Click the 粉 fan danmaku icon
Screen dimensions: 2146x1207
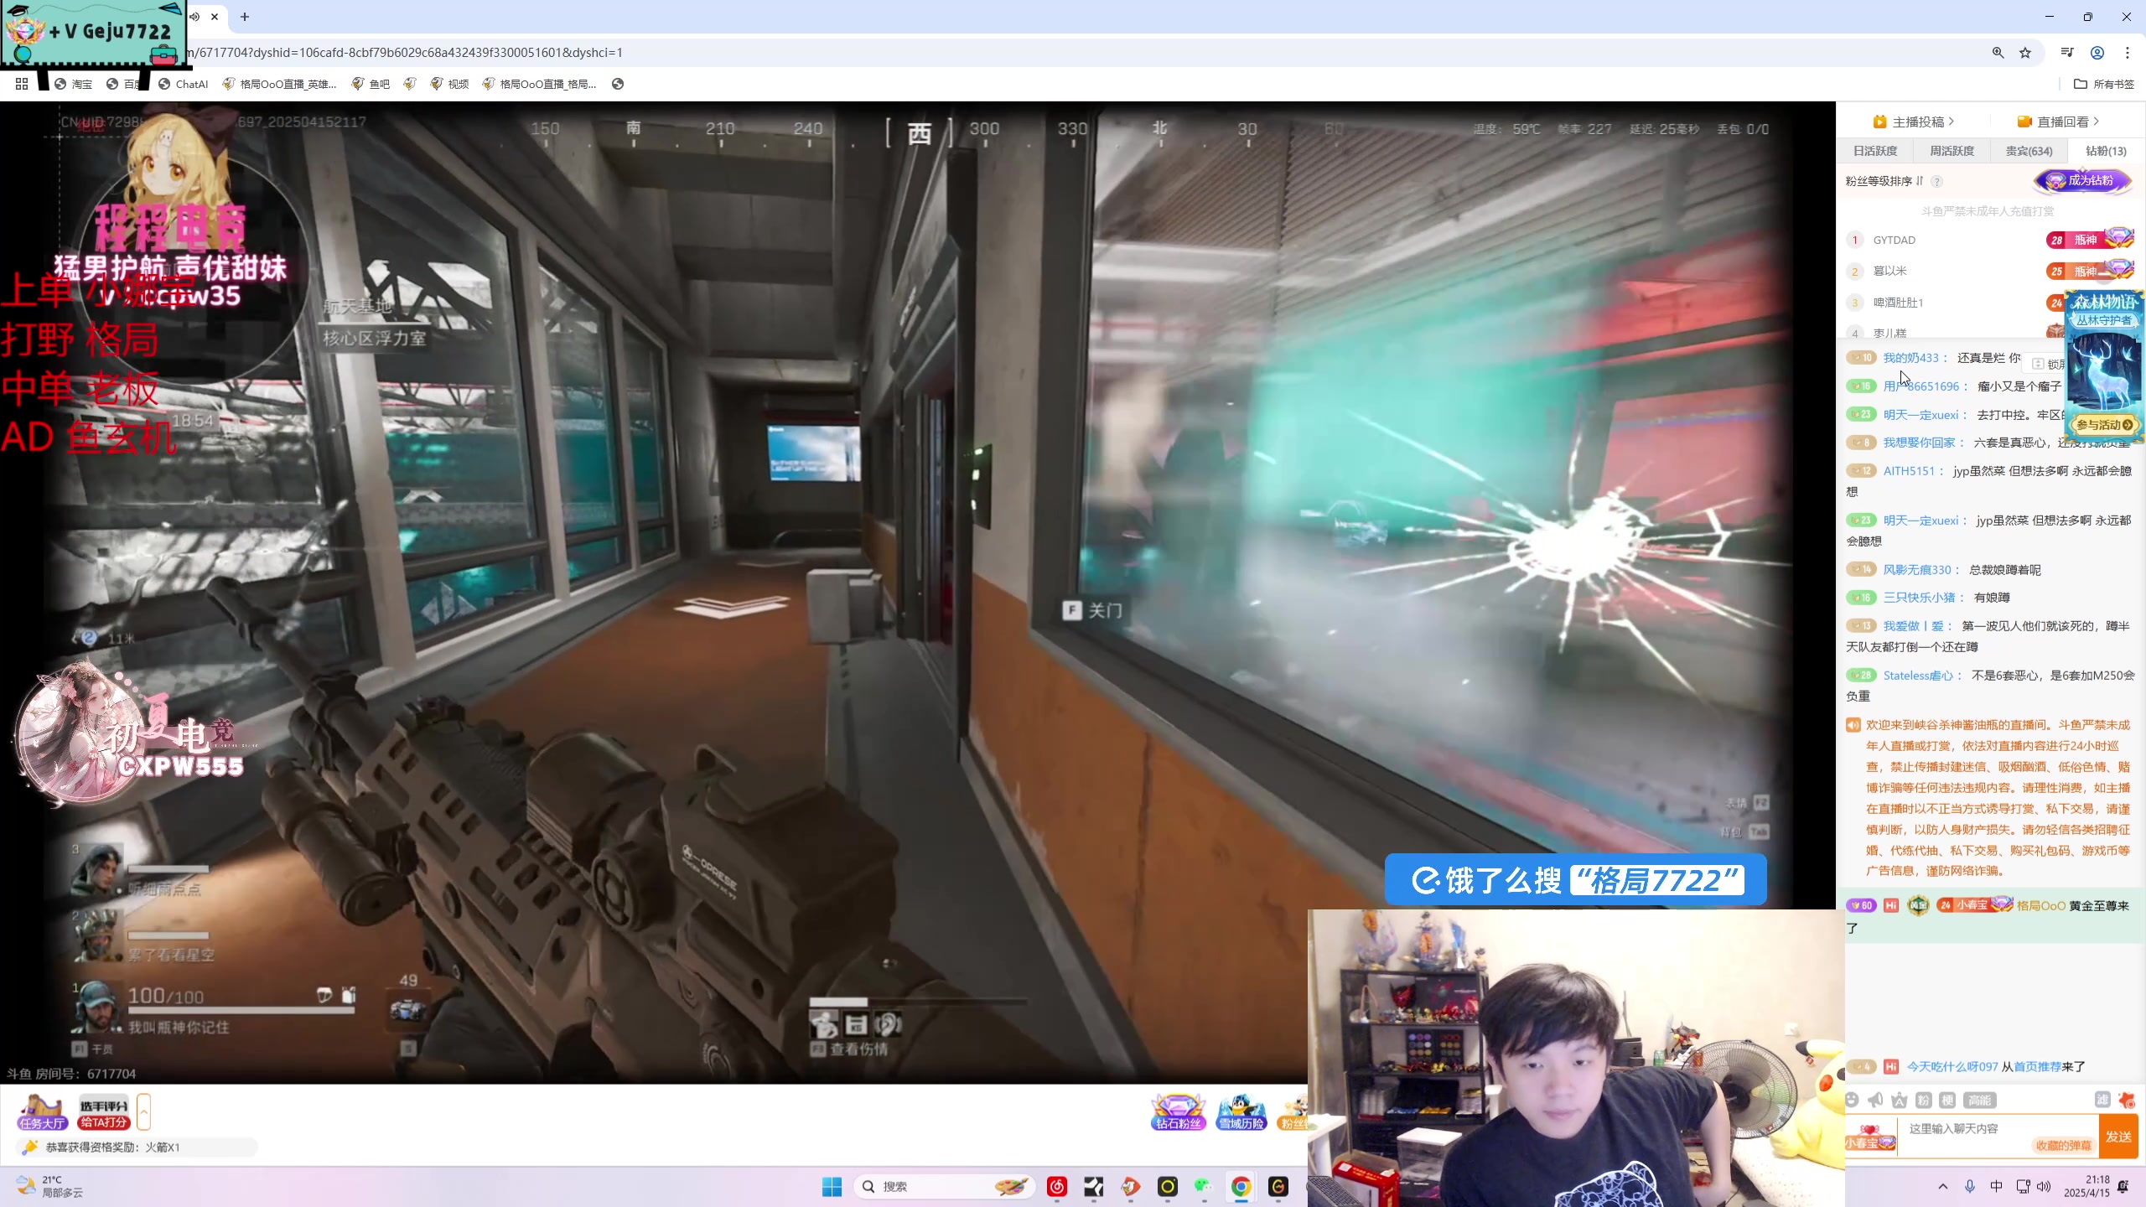tap(1924, 1100)
